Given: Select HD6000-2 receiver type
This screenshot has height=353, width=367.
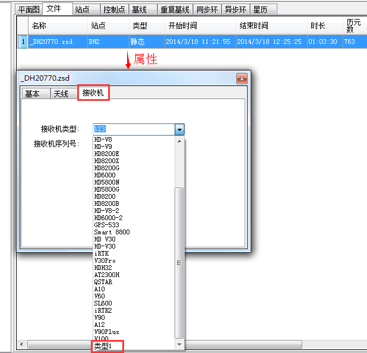Looking at the screenshot, I should 134,218.
